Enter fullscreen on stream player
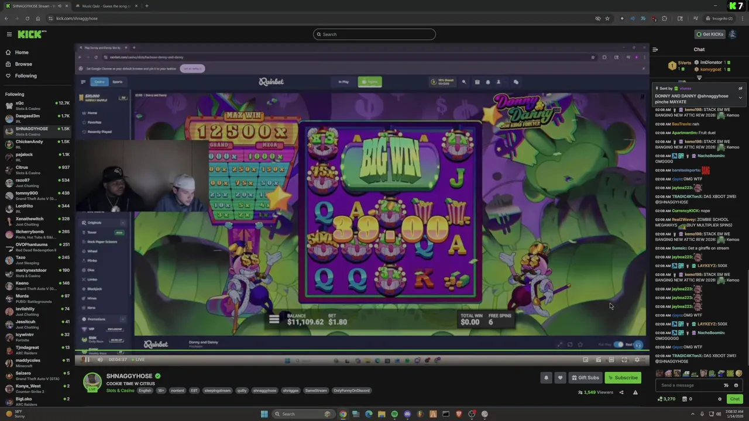This screenshot has width=749, height=421. 624,360
